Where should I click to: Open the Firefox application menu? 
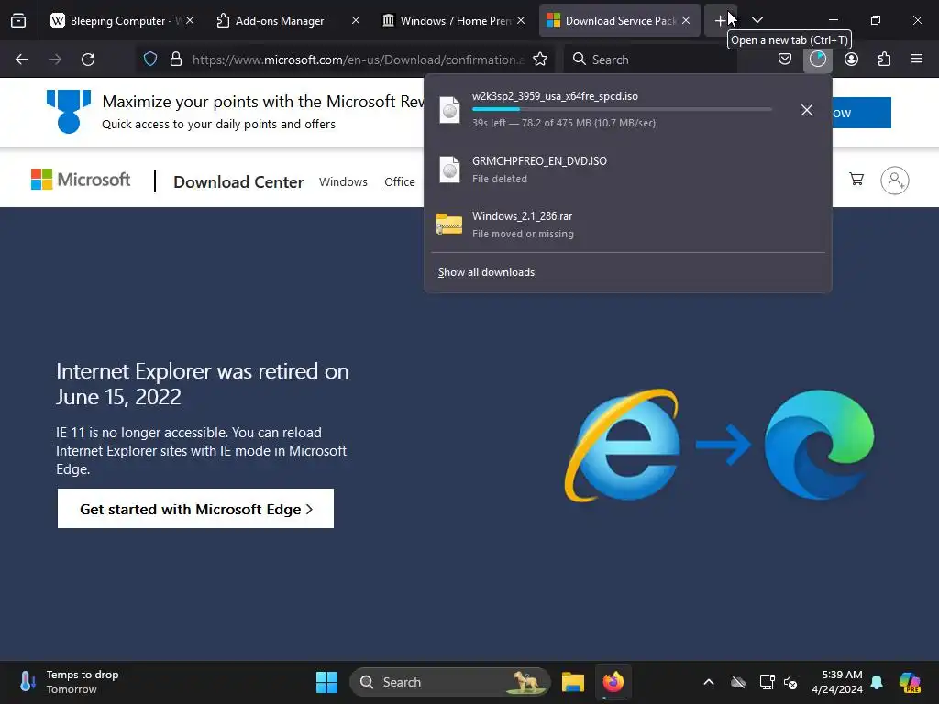[917, 59]
